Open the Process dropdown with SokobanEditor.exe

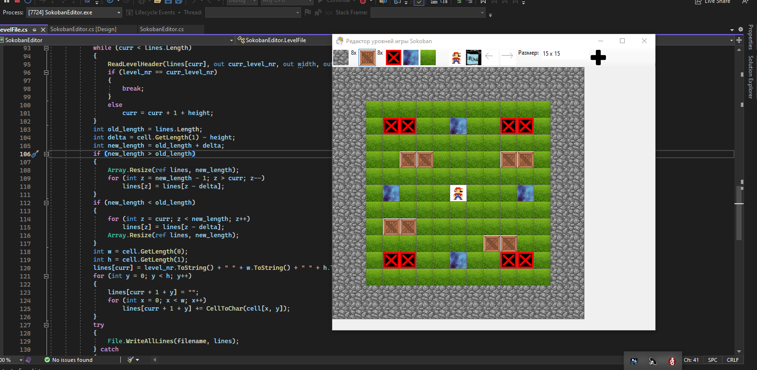click(x=74, y=12)
